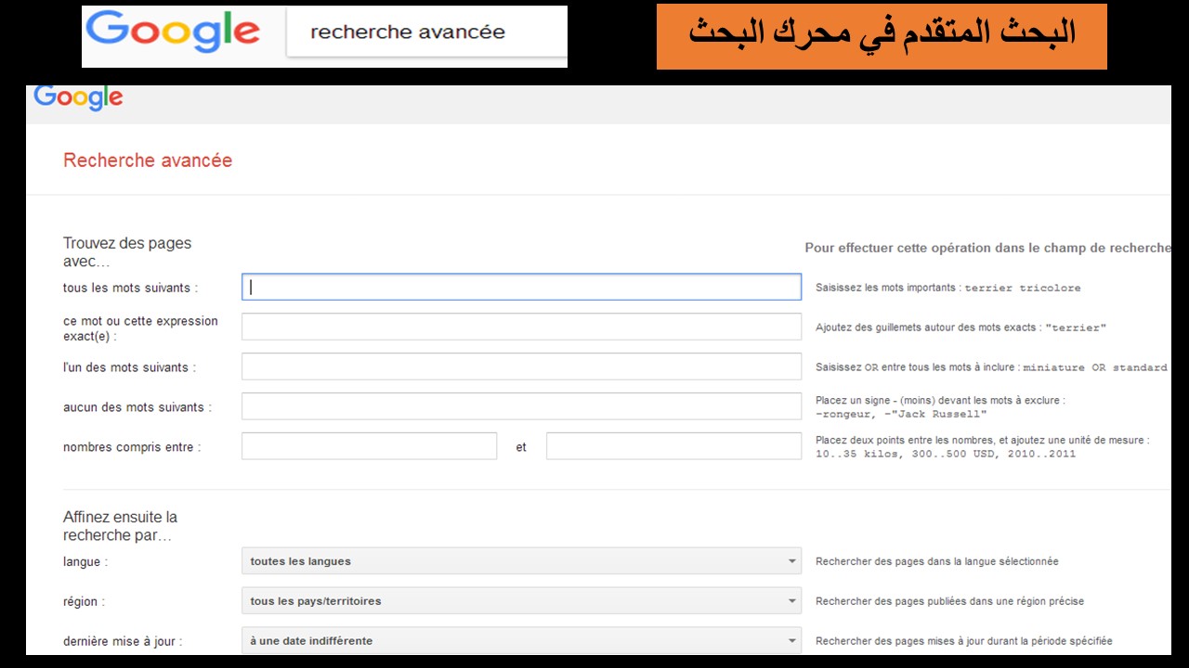Click the 'langue :' label
The image size is (1189, 668).
coord(85,562)
